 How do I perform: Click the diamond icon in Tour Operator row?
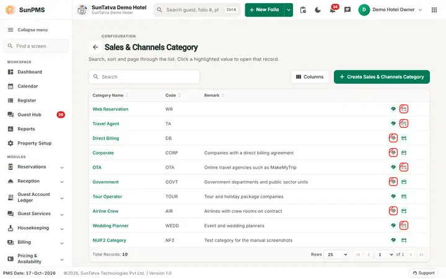393,197
